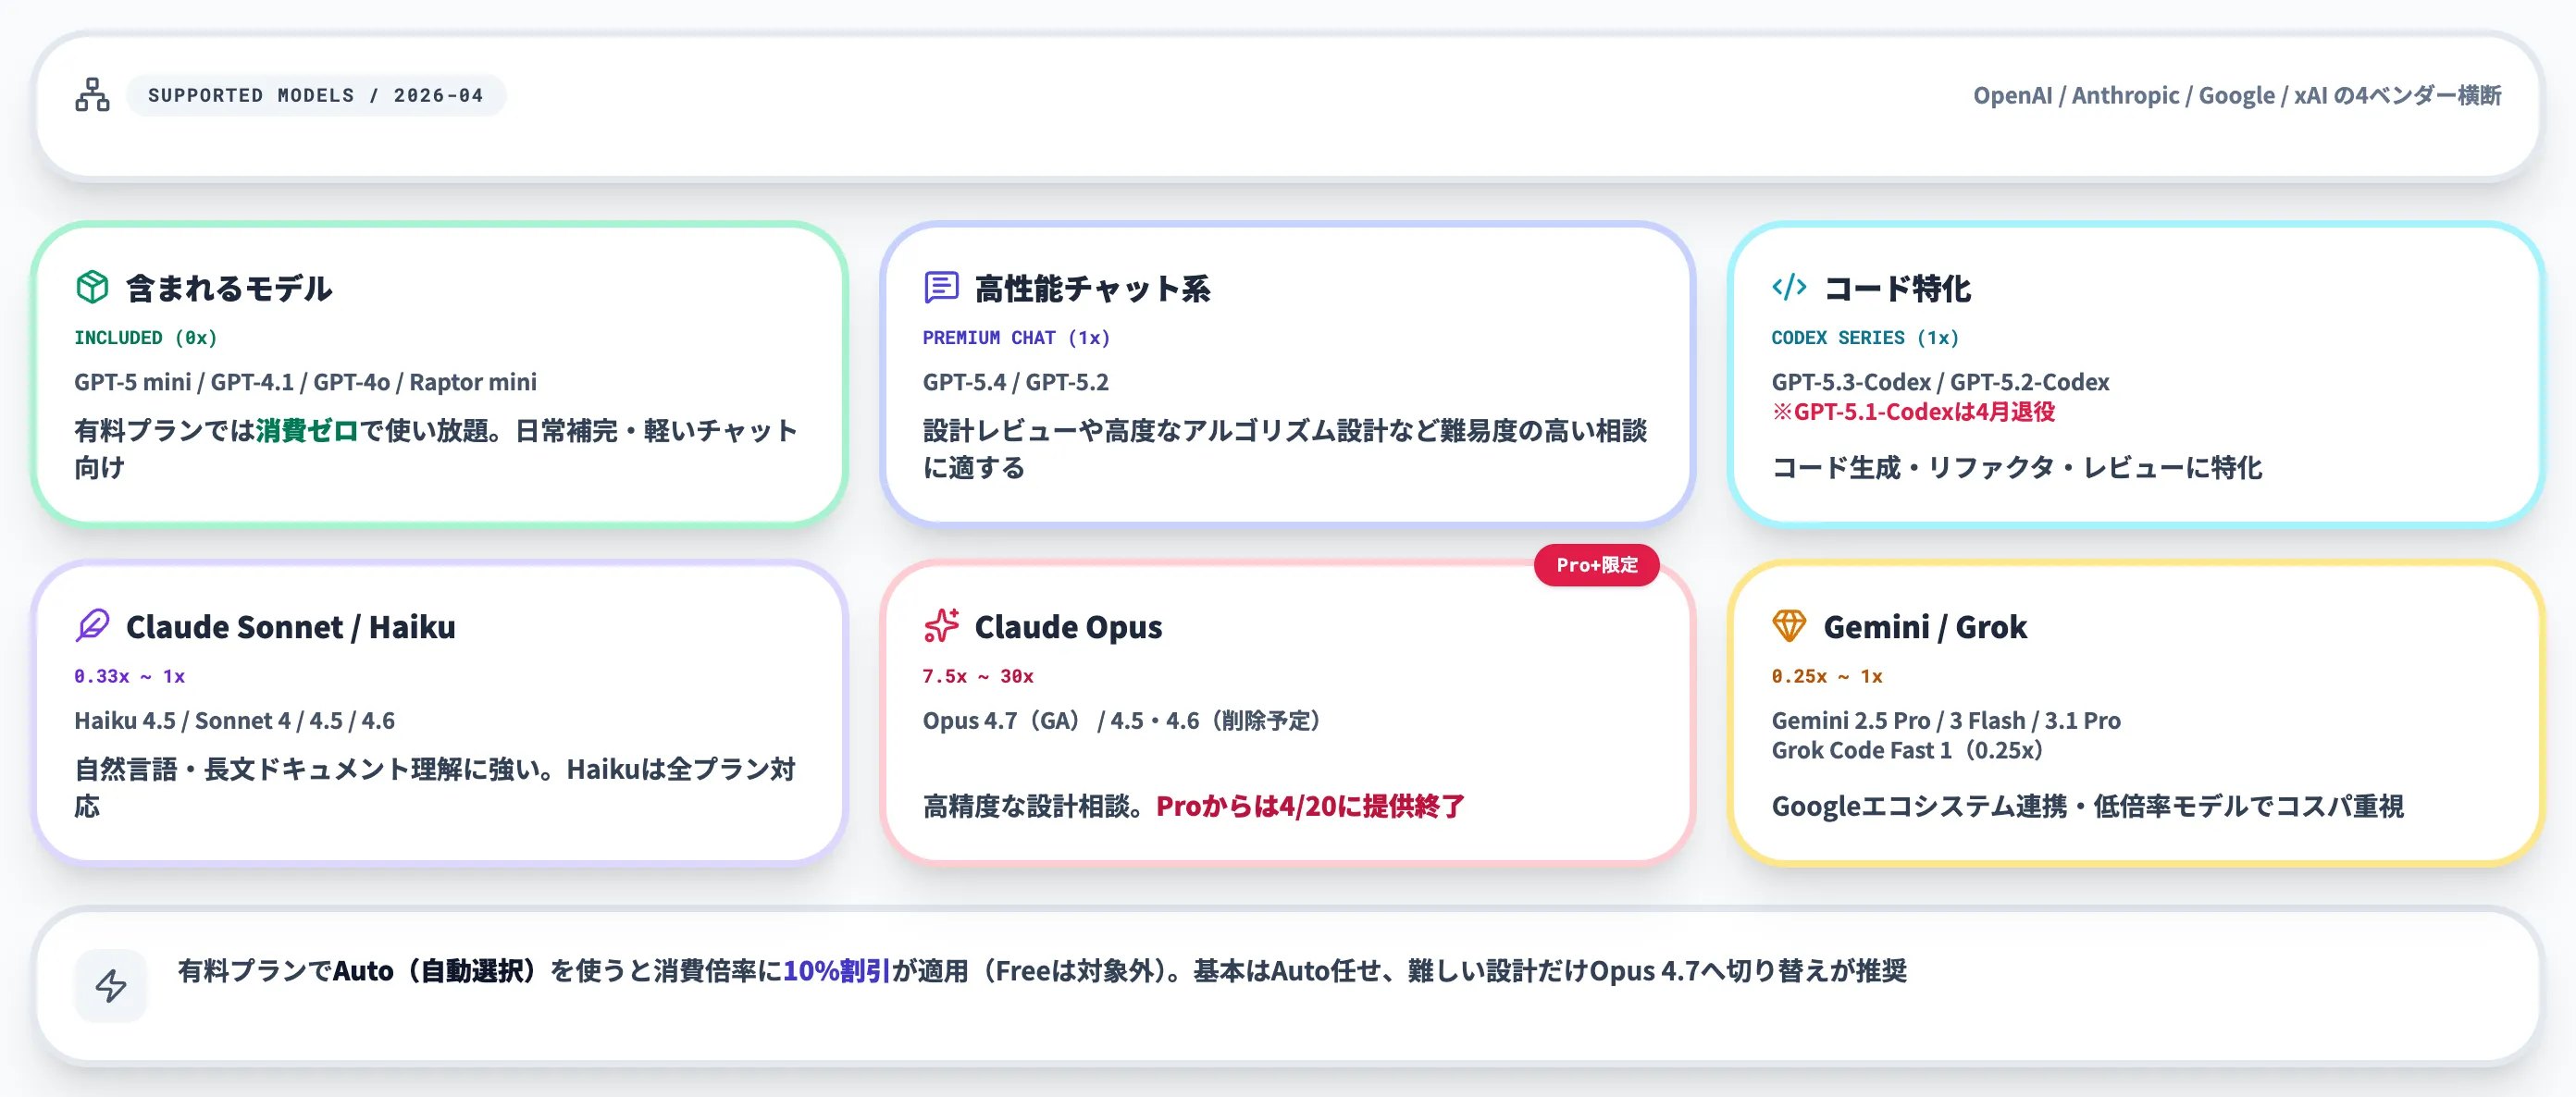Click the feather icon for Claude Sonnet / Haiku
Image resolution: width=2576 pixels, height=1097 pixels.
(93, 626)
